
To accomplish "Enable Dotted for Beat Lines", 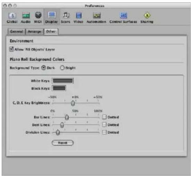I will pos(104,124).
